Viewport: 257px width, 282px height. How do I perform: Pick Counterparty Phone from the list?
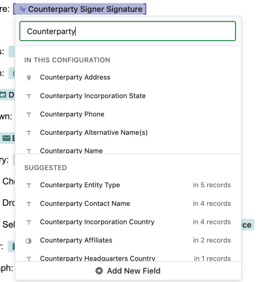[128, 114]
